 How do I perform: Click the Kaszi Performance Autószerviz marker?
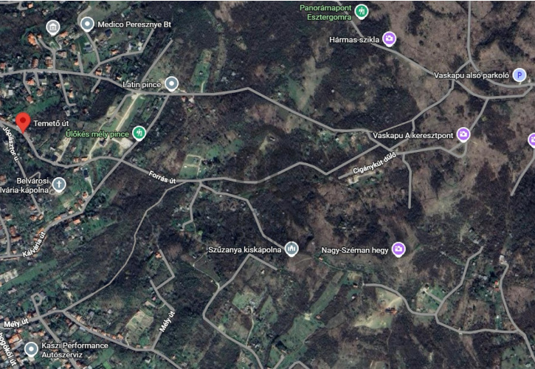[x=32, y=350]
